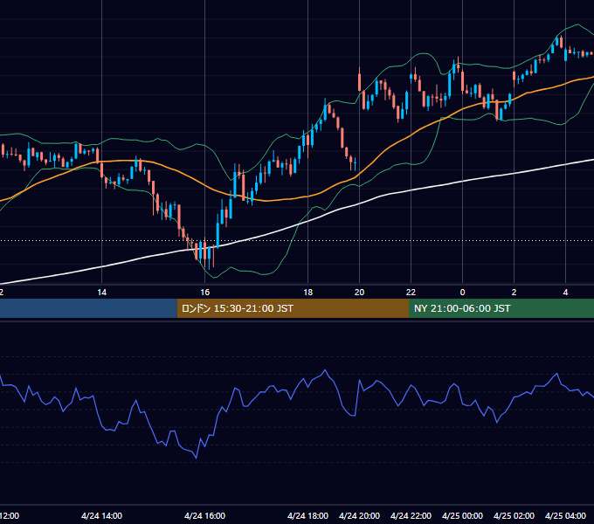
Task: Click the 4/24 20:00 date label
Action: (x=360, y=515)
